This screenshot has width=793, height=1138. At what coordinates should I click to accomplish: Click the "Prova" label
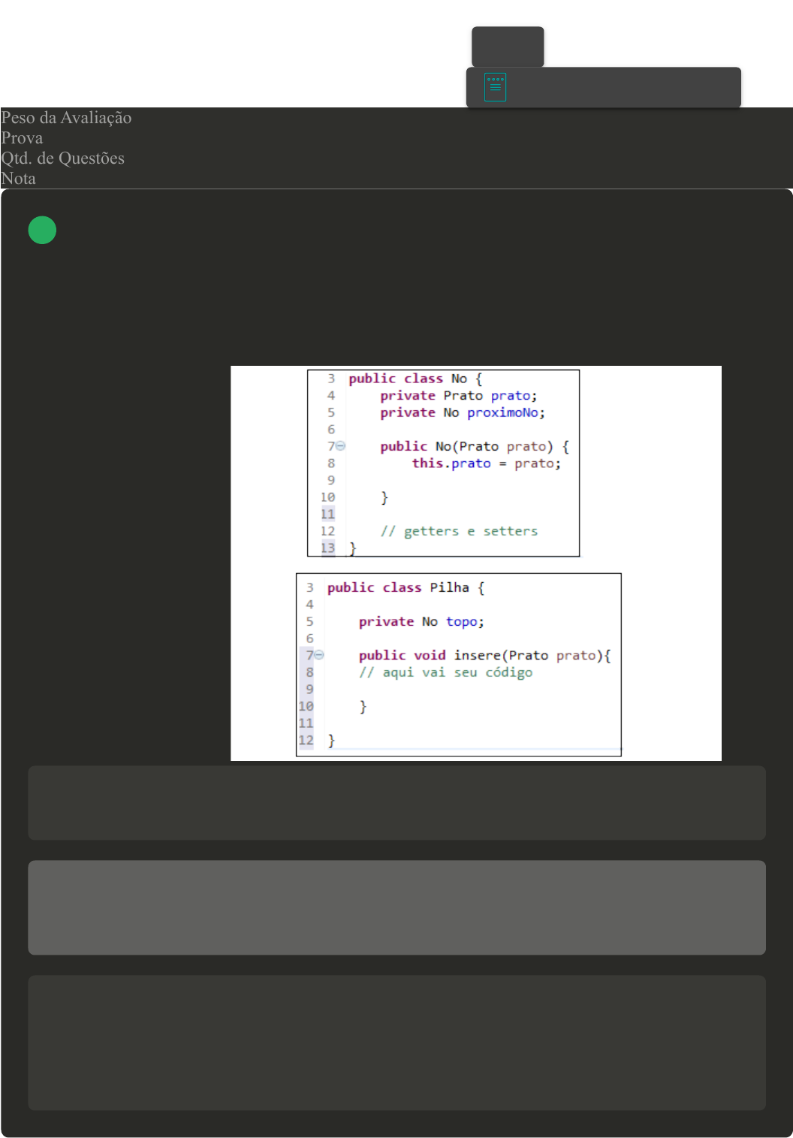pos(22,138)
